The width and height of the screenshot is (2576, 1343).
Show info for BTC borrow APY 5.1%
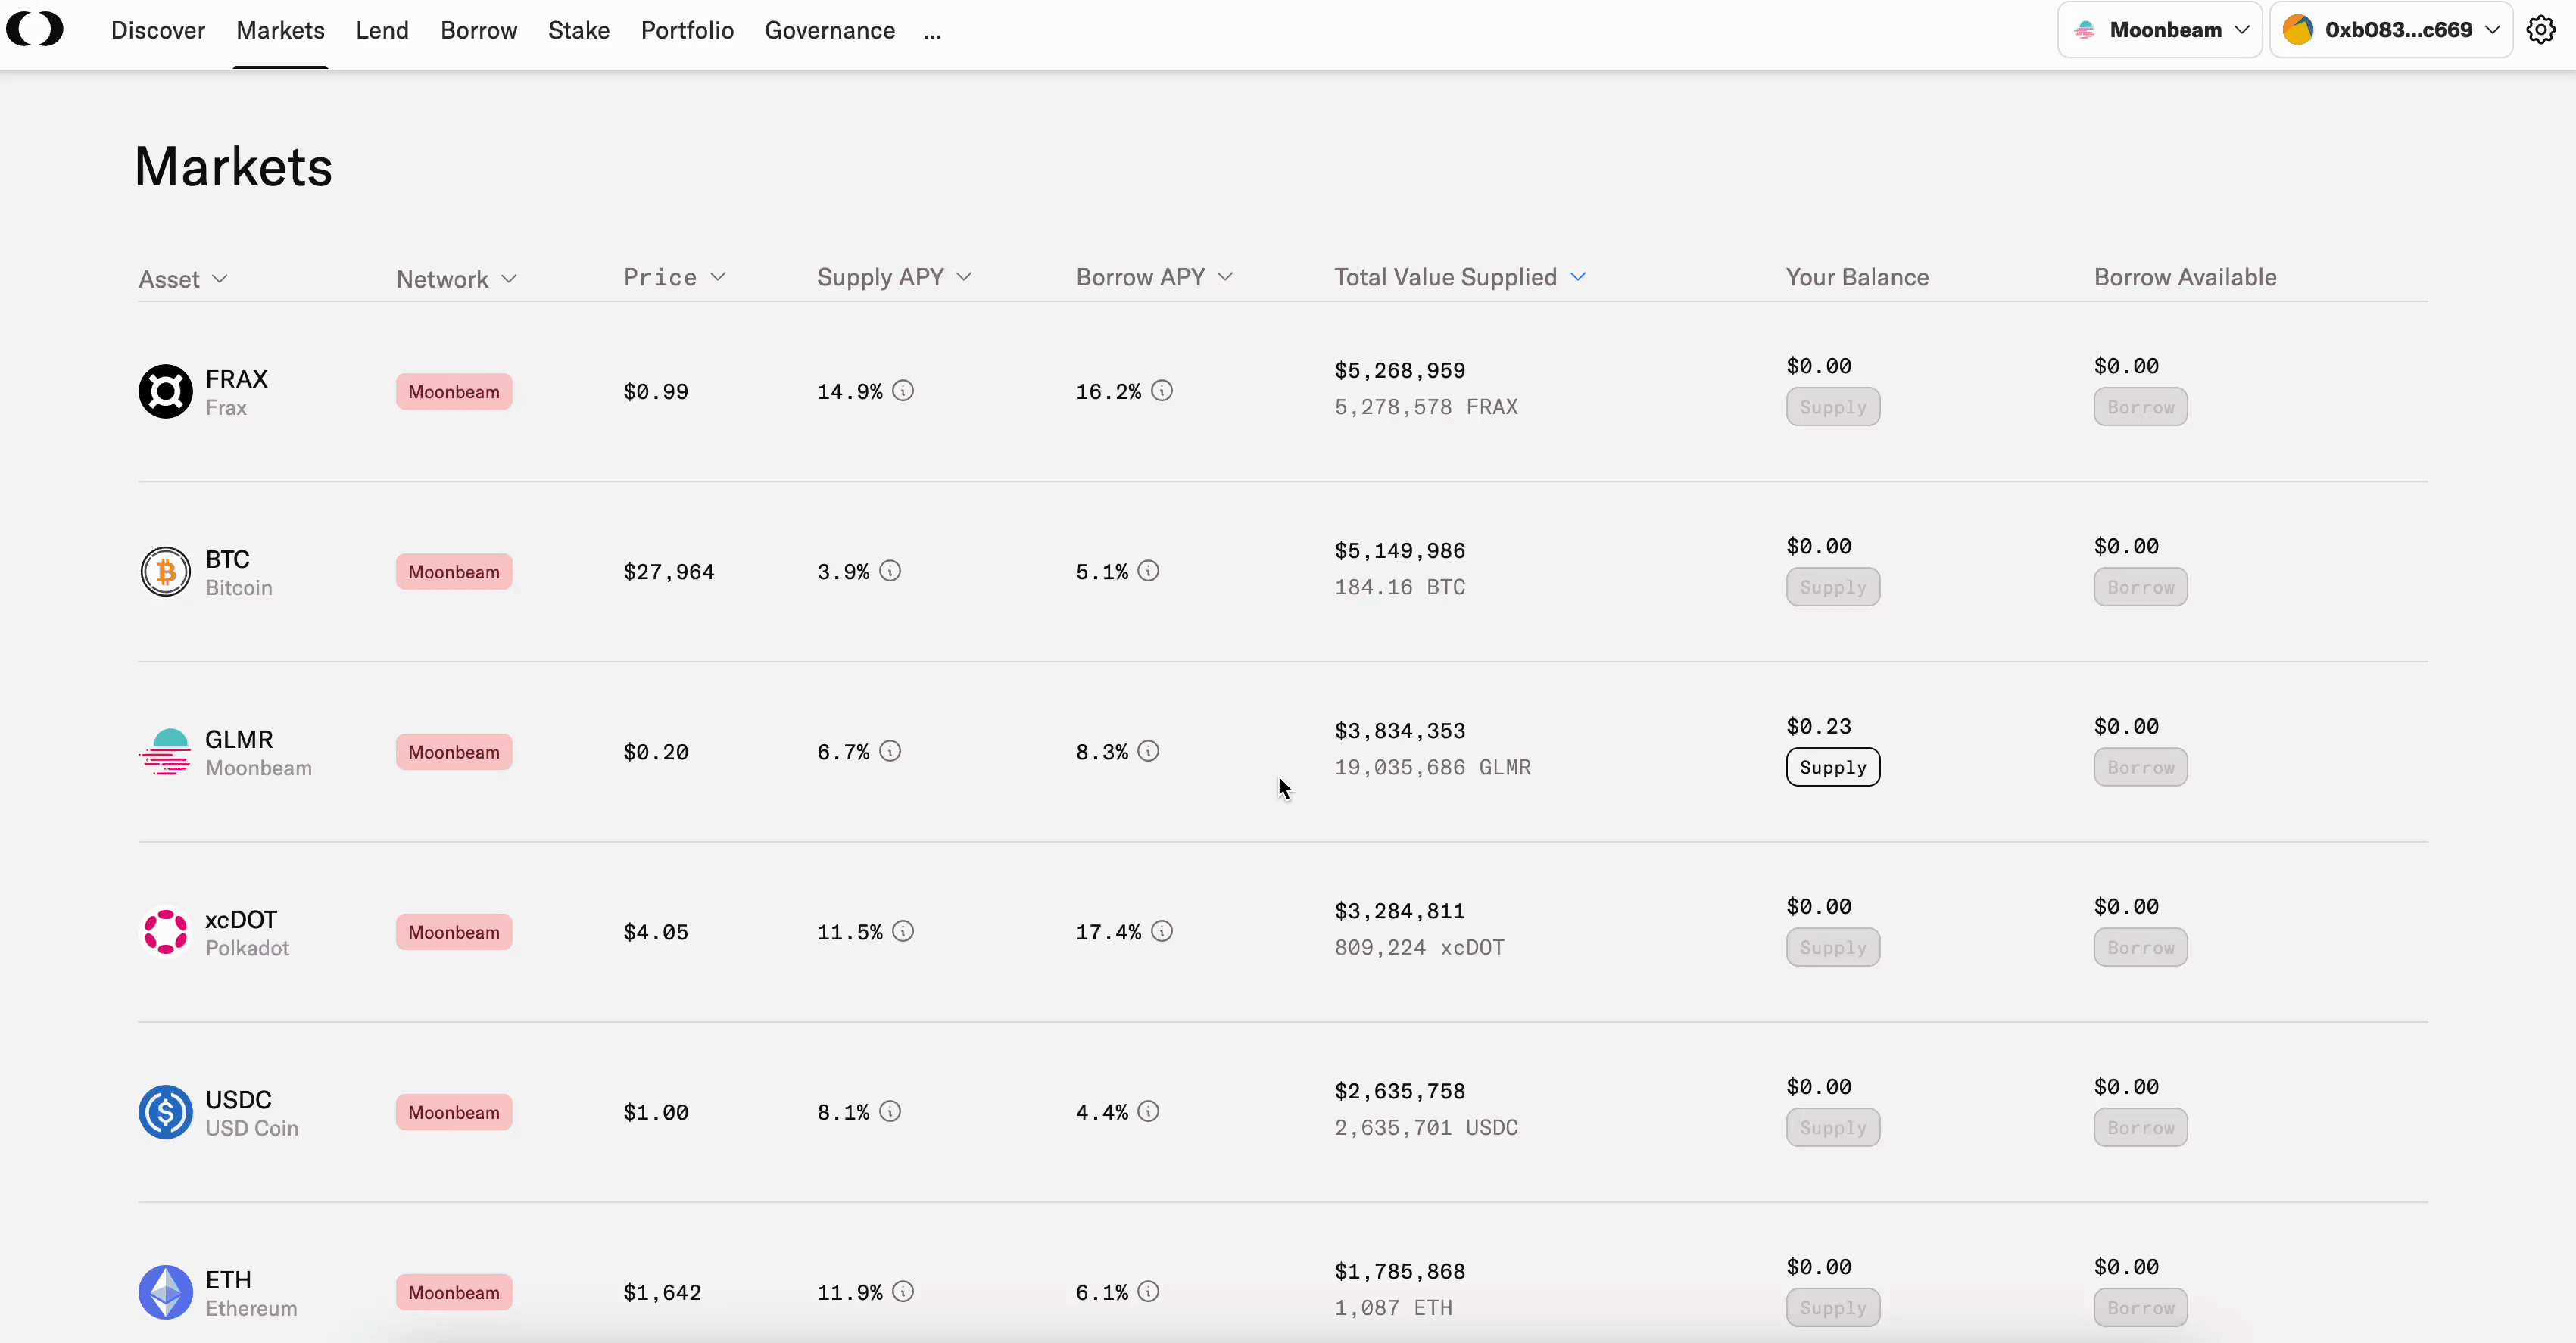point(1148,570)
